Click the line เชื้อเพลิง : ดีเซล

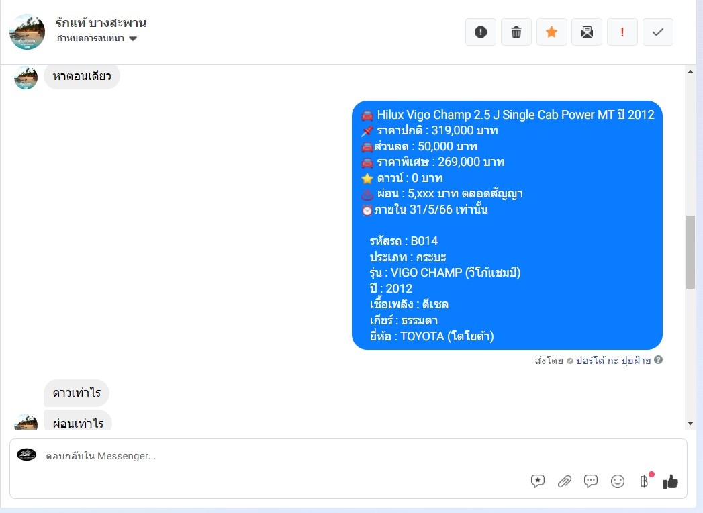[x=409, y=304]
